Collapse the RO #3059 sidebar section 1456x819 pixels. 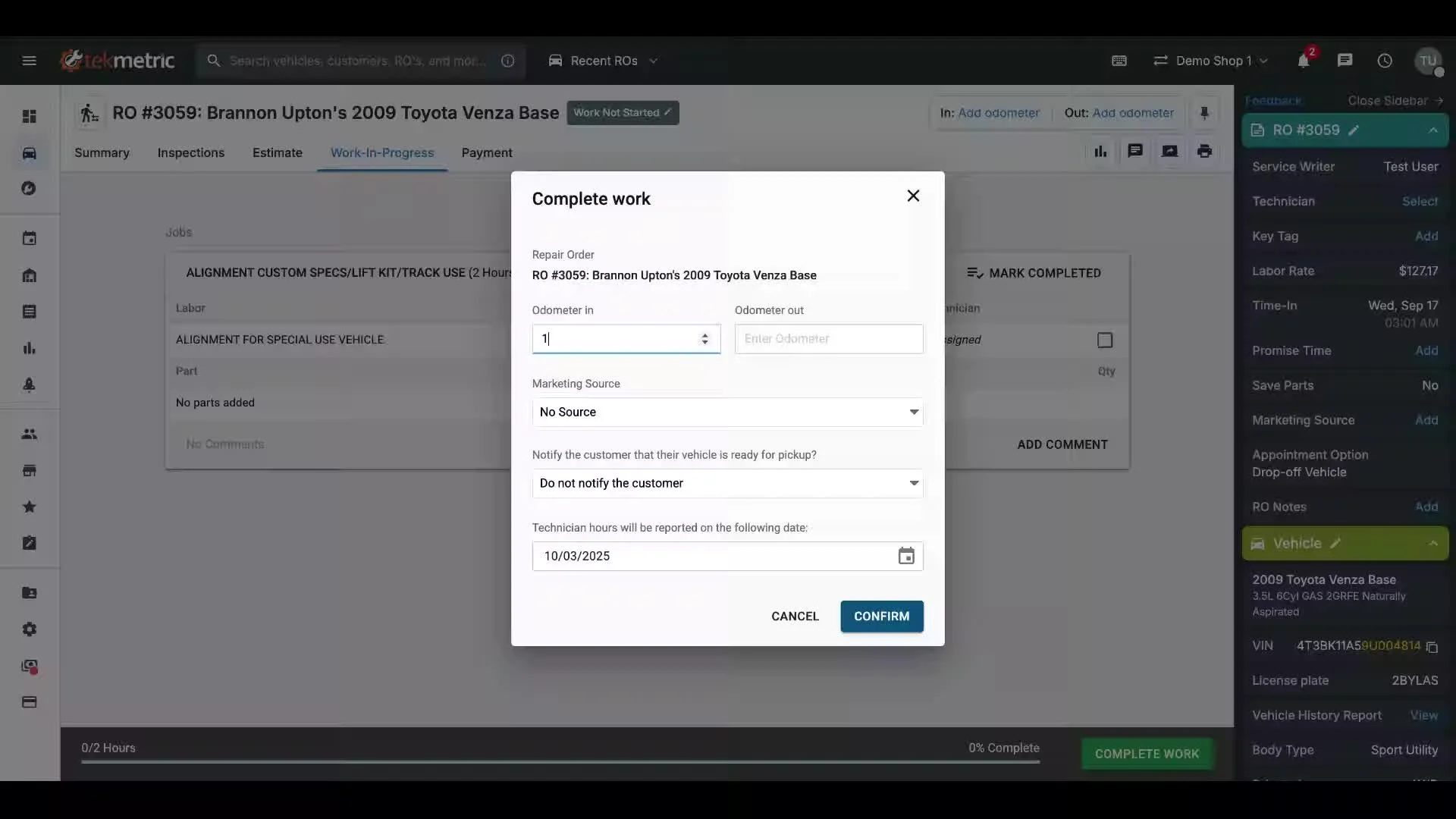1432,130
